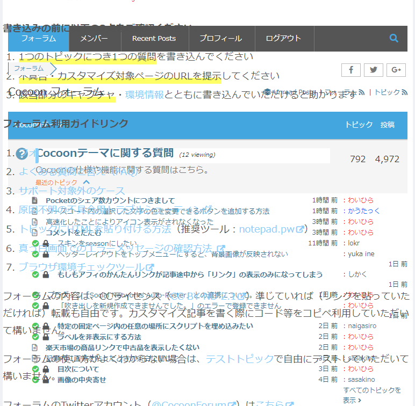Open the トピック RSS feed link

coord(387,92)
